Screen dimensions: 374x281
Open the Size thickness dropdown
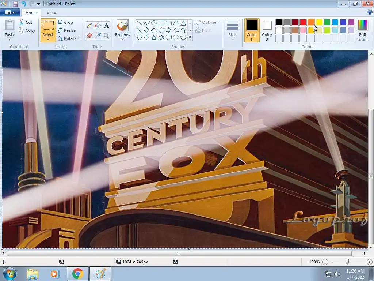(232, 30)
